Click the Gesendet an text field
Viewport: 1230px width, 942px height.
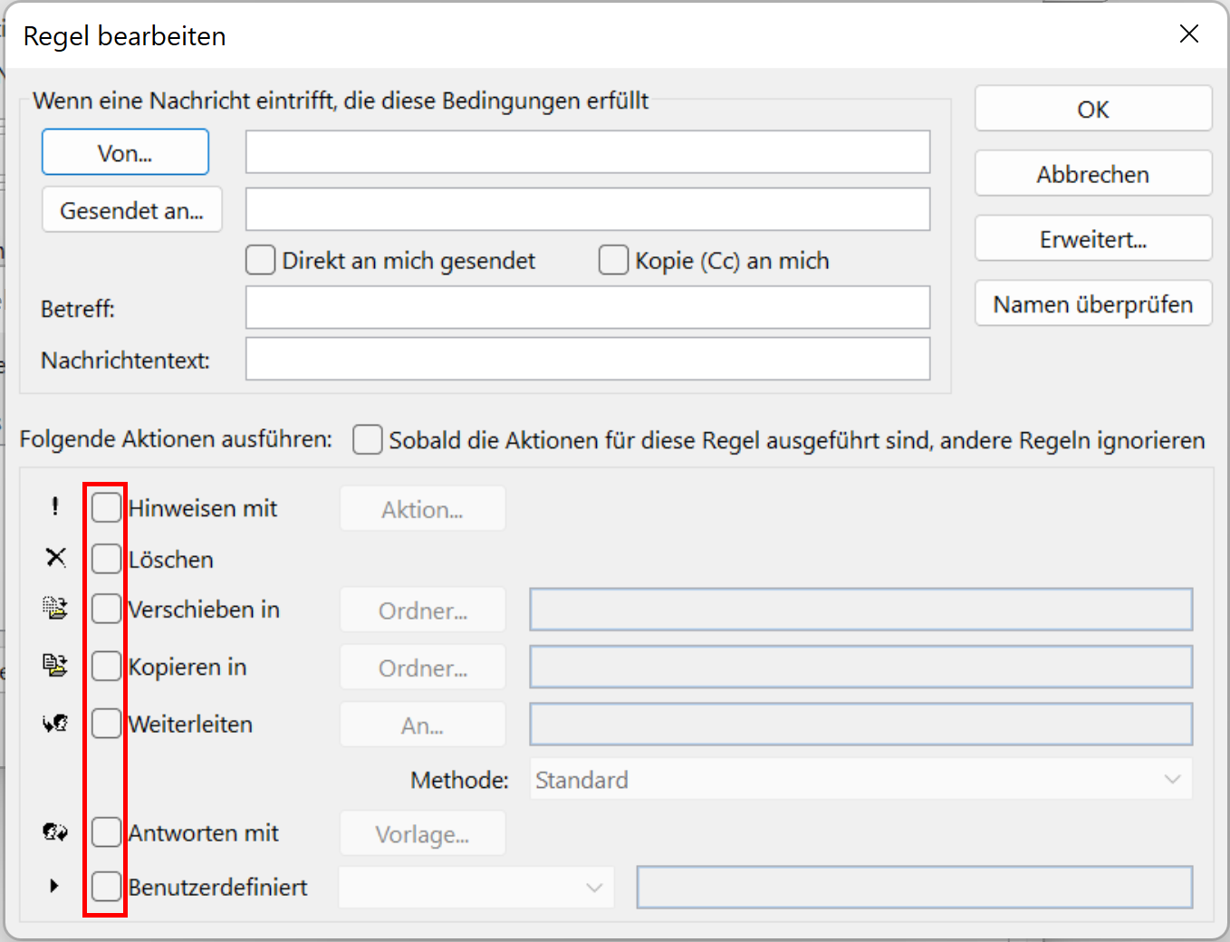point(588,209)
